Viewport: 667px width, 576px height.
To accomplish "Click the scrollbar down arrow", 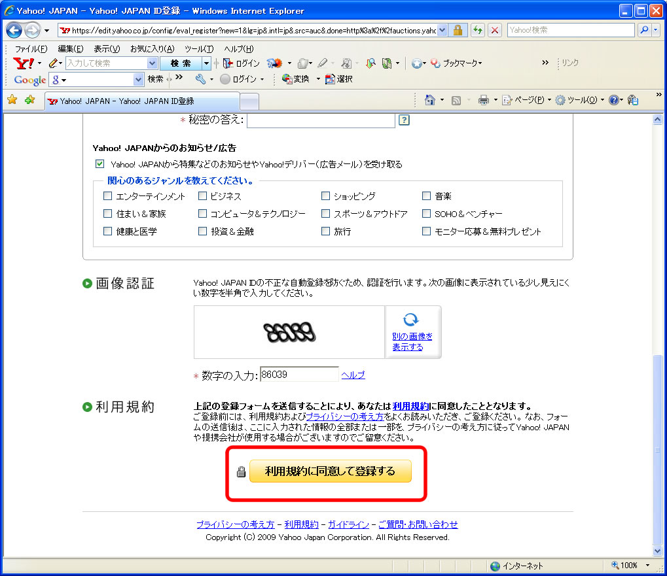I will (657, 551).
